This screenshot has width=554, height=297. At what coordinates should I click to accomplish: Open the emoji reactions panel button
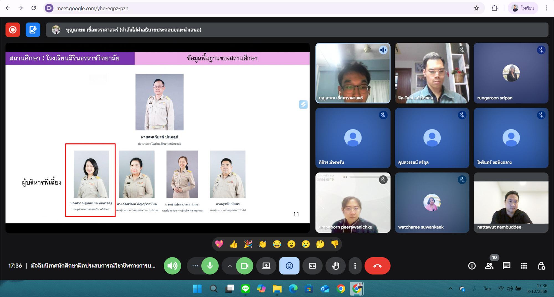(x=289, y=266)
